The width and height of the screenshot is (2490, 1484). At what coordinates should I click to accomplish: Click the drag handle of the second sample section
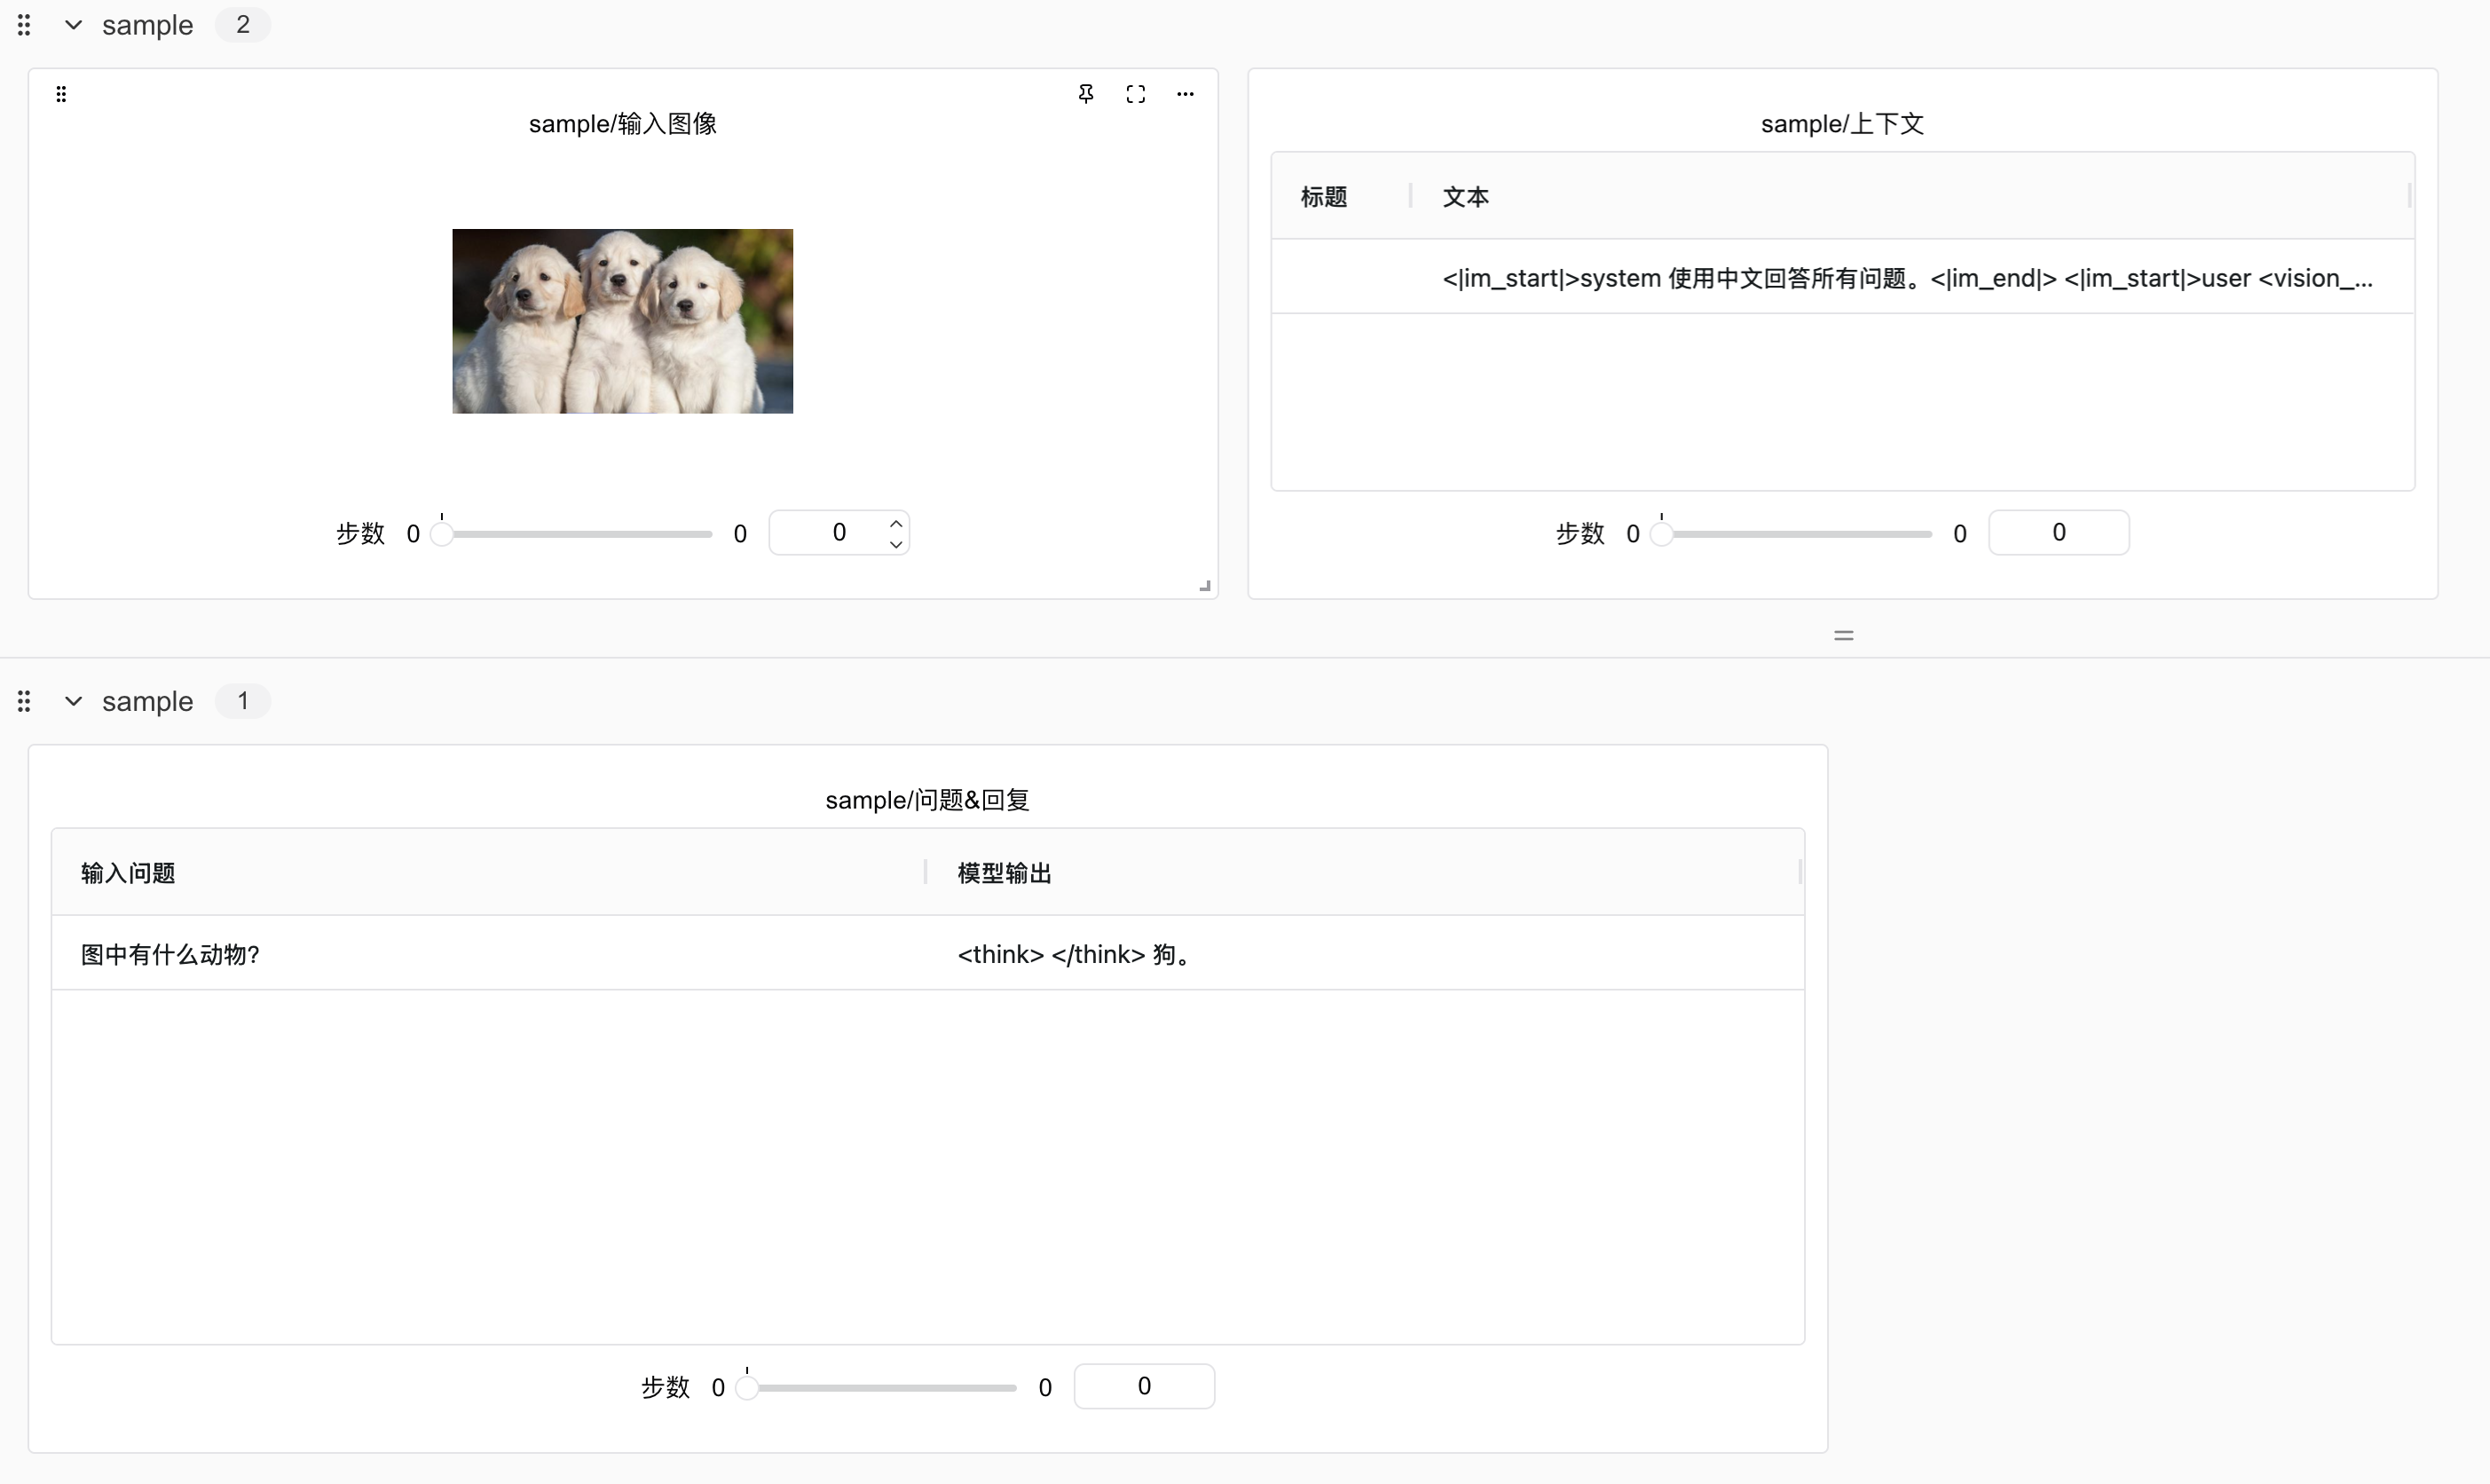point(24,701)
